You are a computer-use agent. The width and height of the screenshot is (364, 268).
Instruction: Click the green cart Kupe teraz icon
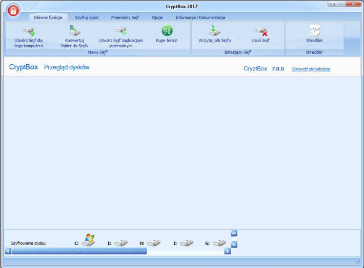[x=167, y=30]
